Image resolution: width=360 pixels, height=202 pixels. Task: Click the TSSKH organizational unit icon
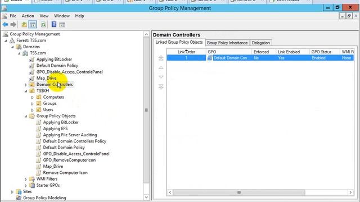click(x=32, y=91)
